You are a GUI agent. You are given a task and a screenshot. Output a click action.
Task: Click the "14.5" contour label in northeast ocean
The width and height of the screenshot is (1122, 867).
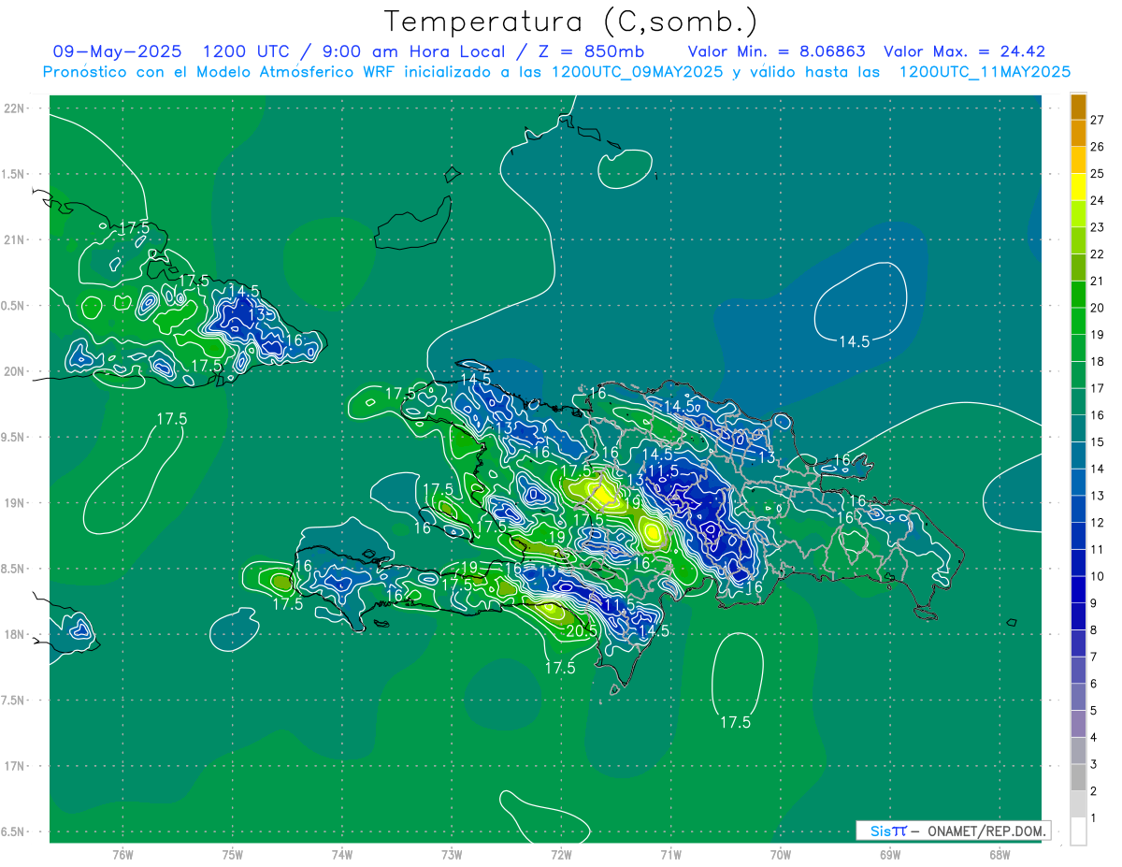click(854, 342)
